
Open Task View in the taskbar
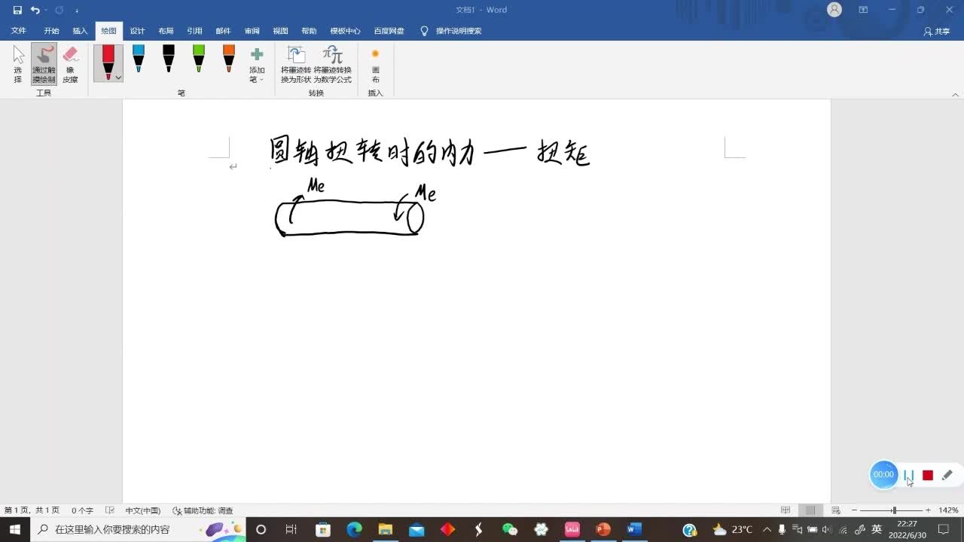(x=291, y=529)
